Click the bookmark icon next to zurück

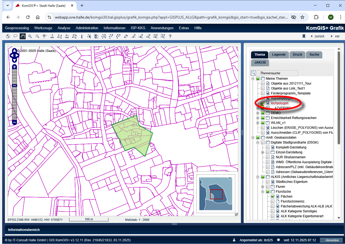303,36
